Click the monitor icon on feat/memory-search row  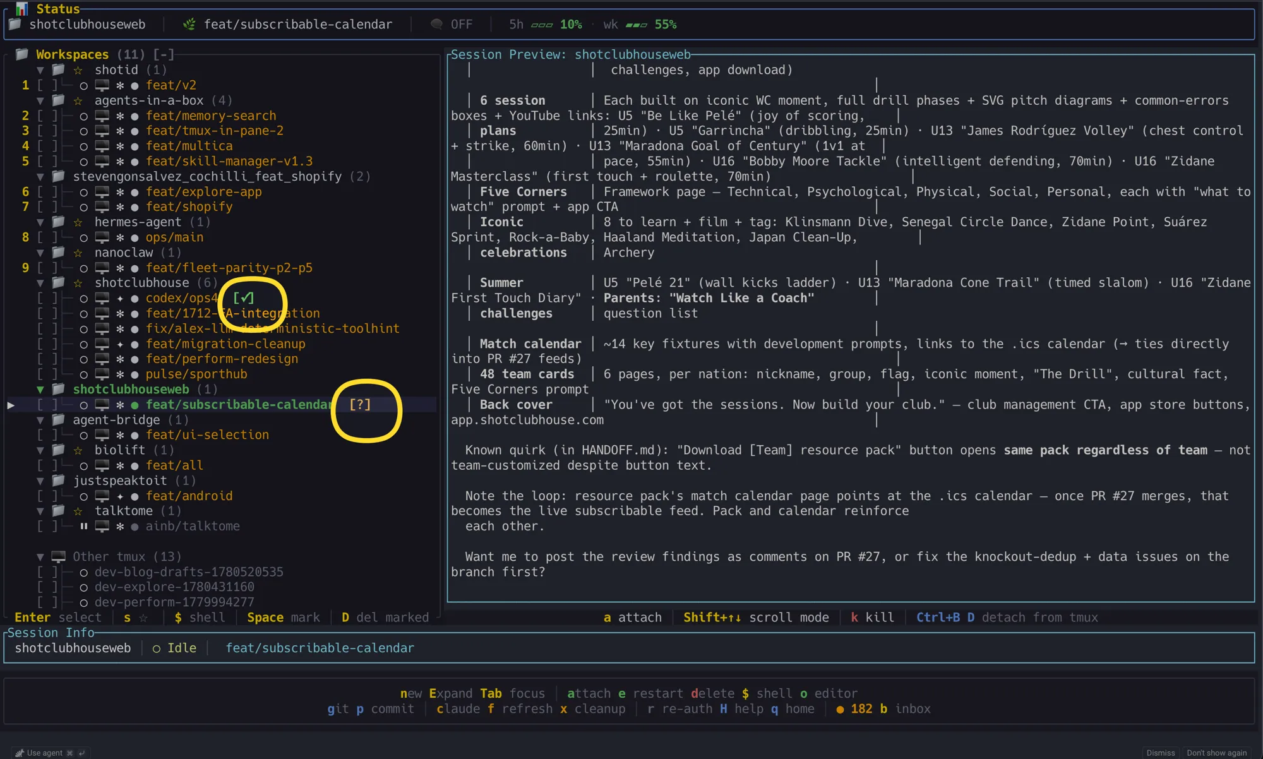(102, 116)
